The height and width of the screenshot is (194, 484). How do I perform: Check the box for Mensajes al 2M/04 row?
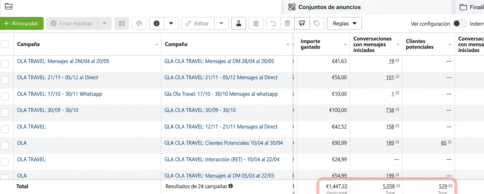[x=5, y=64]
